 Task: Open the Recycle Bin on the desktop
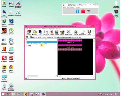(4, 86)
